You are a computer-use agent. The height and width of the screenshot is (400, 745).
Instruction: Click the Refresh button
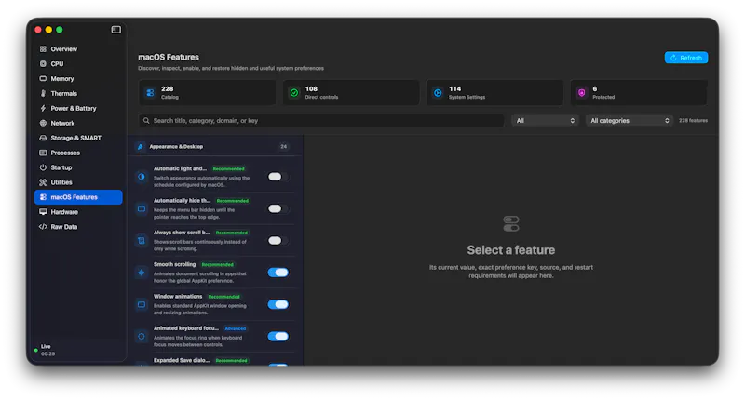pos(686,58)
